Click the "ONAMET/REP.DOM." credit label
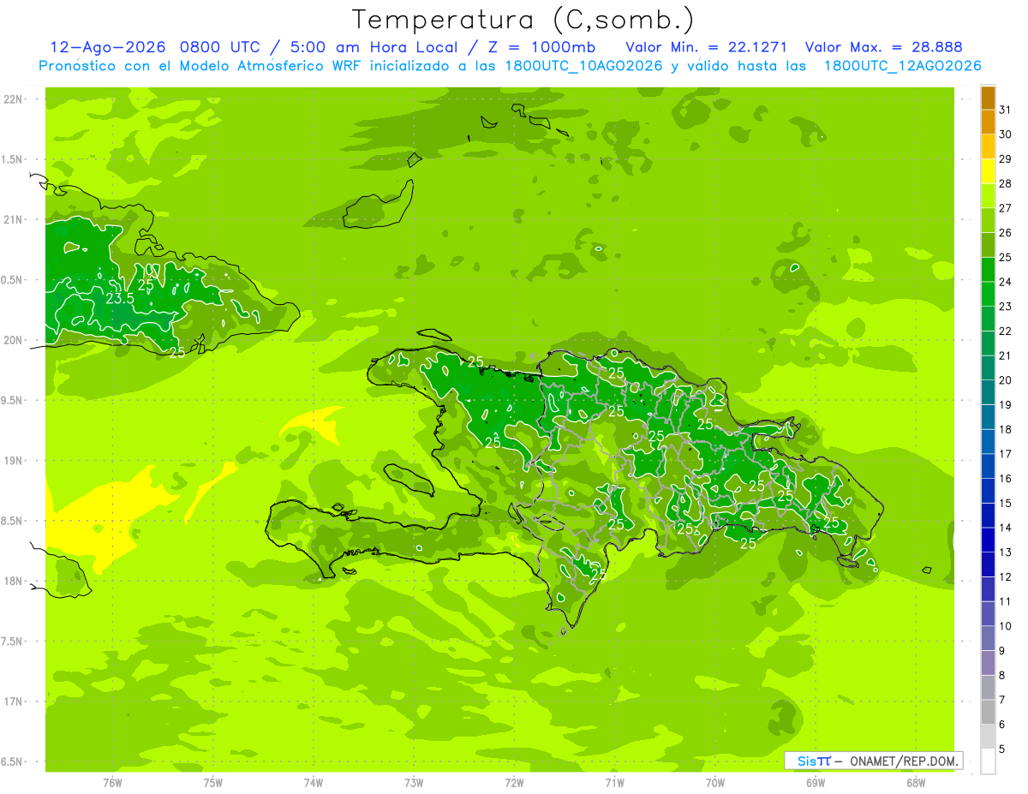 (x=905, y=761)
